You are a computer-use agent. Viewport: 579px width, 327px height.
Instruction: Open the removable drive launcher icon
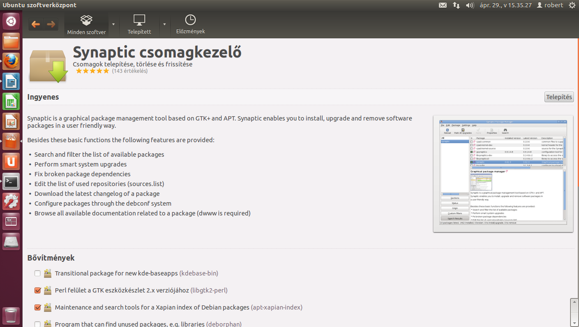pyautogui.click(x=11, y=242)
